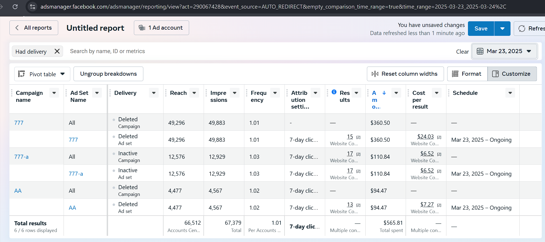Toggle the Customize panel
This screenshot has width=545, height=242.
(x=512, y=74)
